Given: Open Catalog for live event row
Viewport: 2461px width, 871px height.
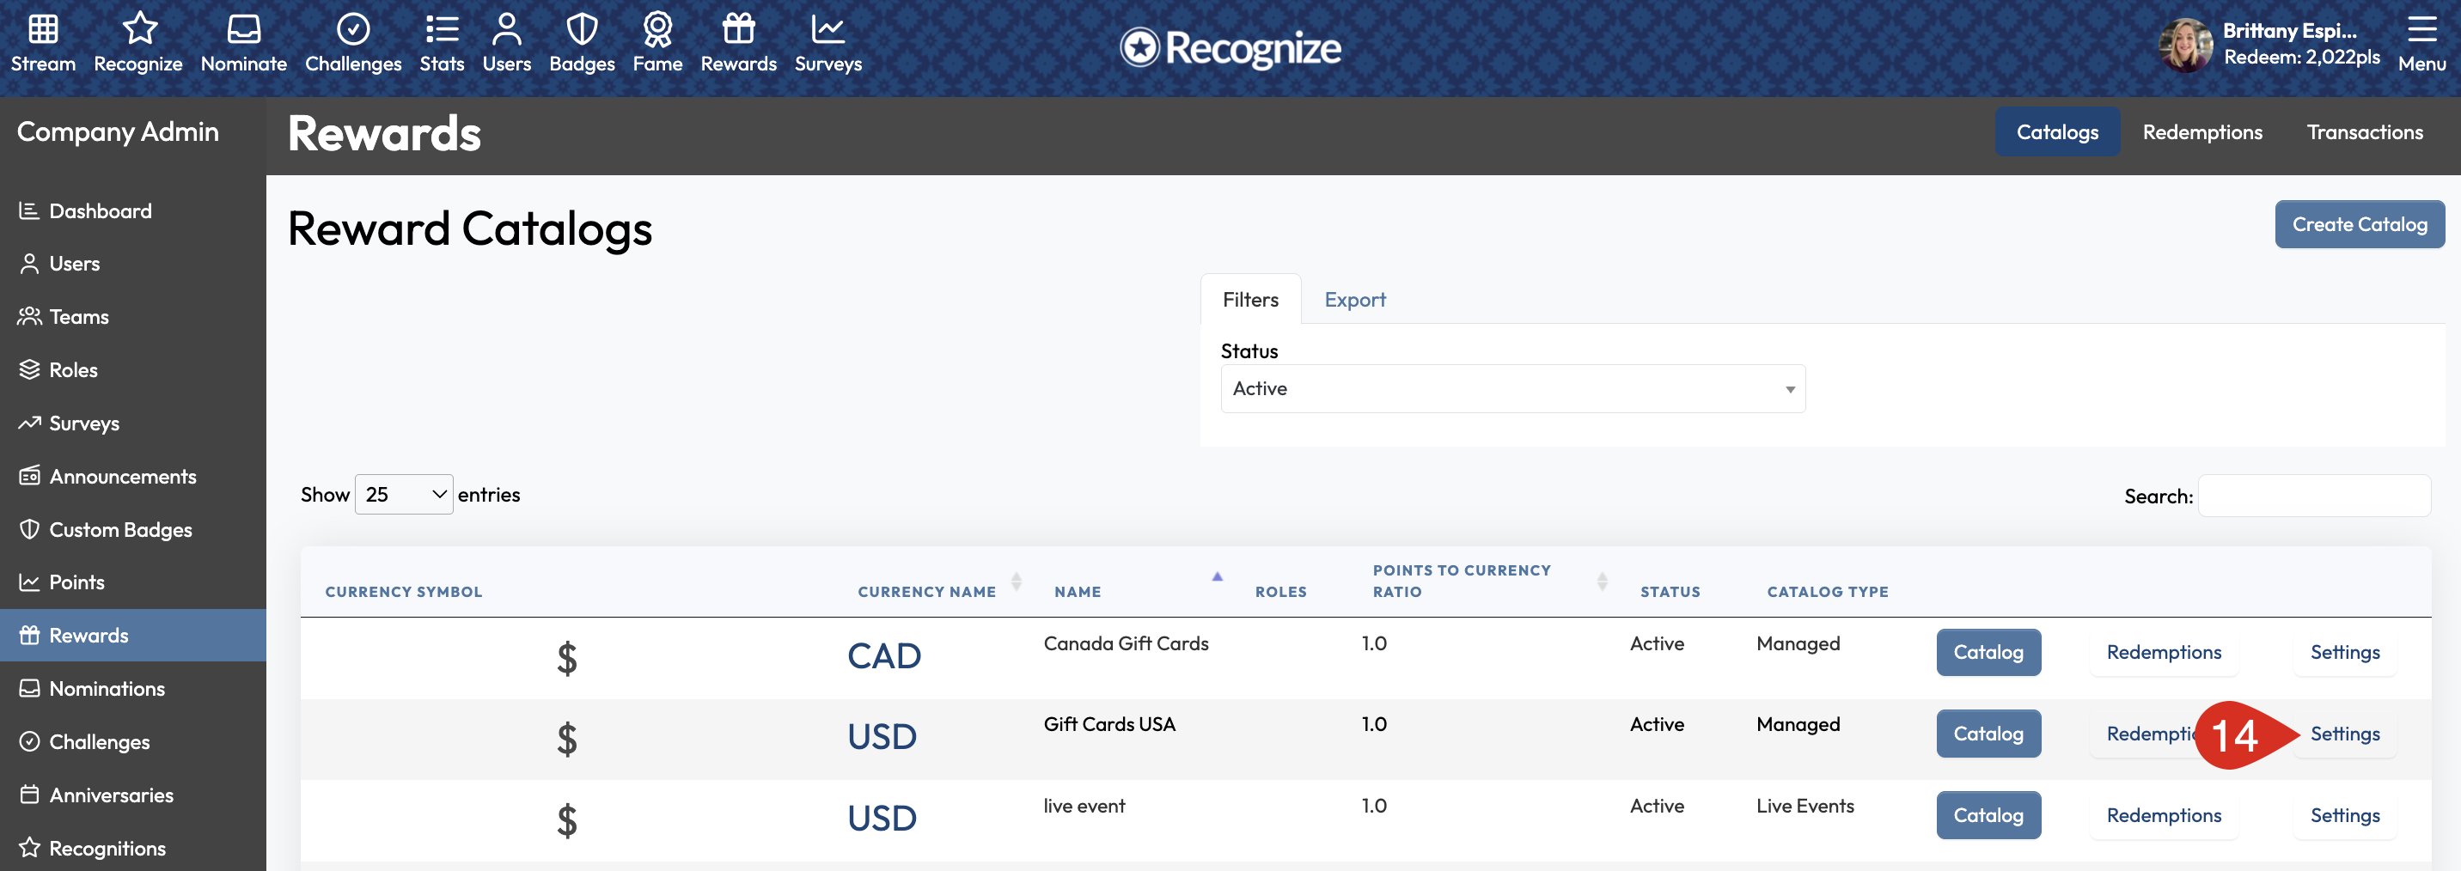Looking at the screenshot, I should (1988, 816).
